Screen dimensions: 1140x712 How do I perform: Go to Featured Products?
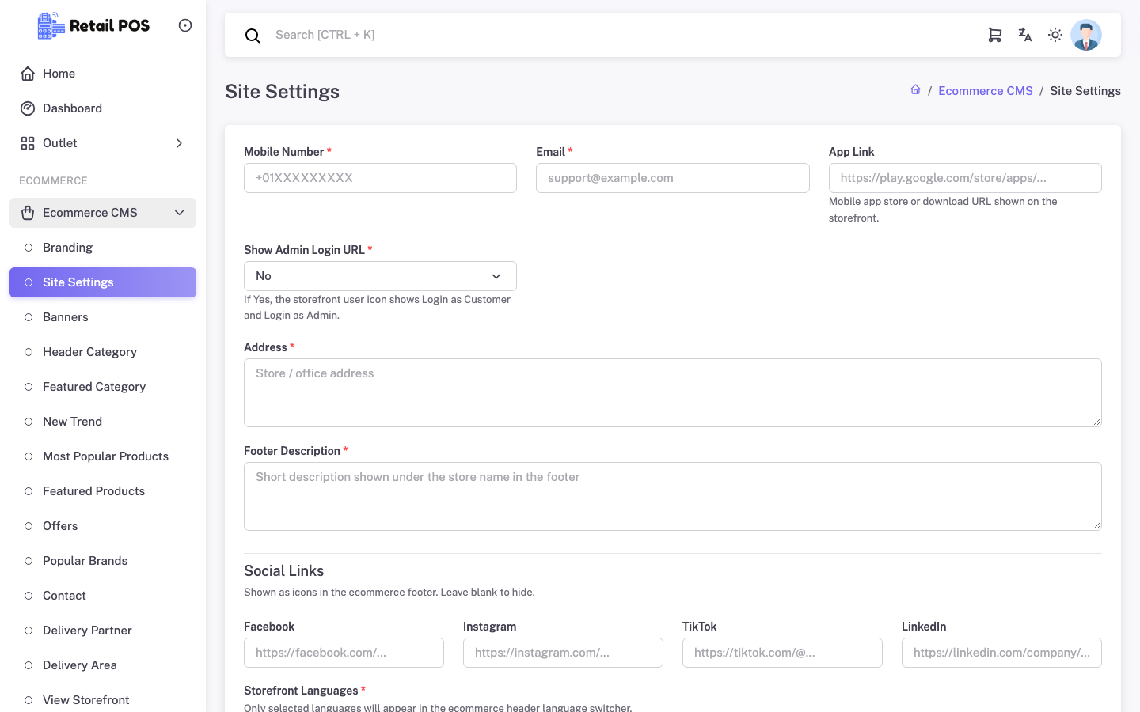pos(103,491)
